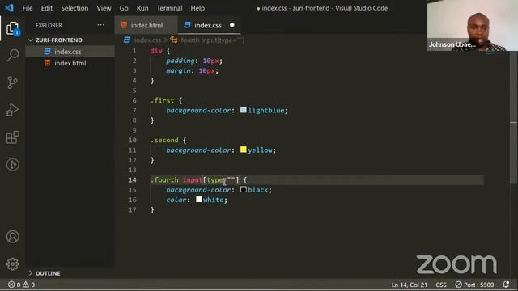Switch to the index.html tab
The width and height of the screenshot is (518, 291).
146,25
